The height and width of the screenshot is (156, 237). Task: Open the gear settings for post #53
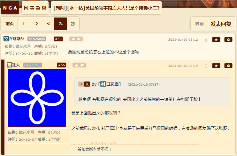228,40
